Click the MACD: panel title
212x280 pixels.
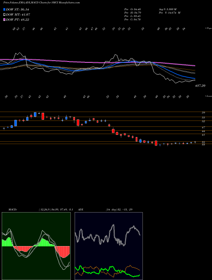pos(12,209)
